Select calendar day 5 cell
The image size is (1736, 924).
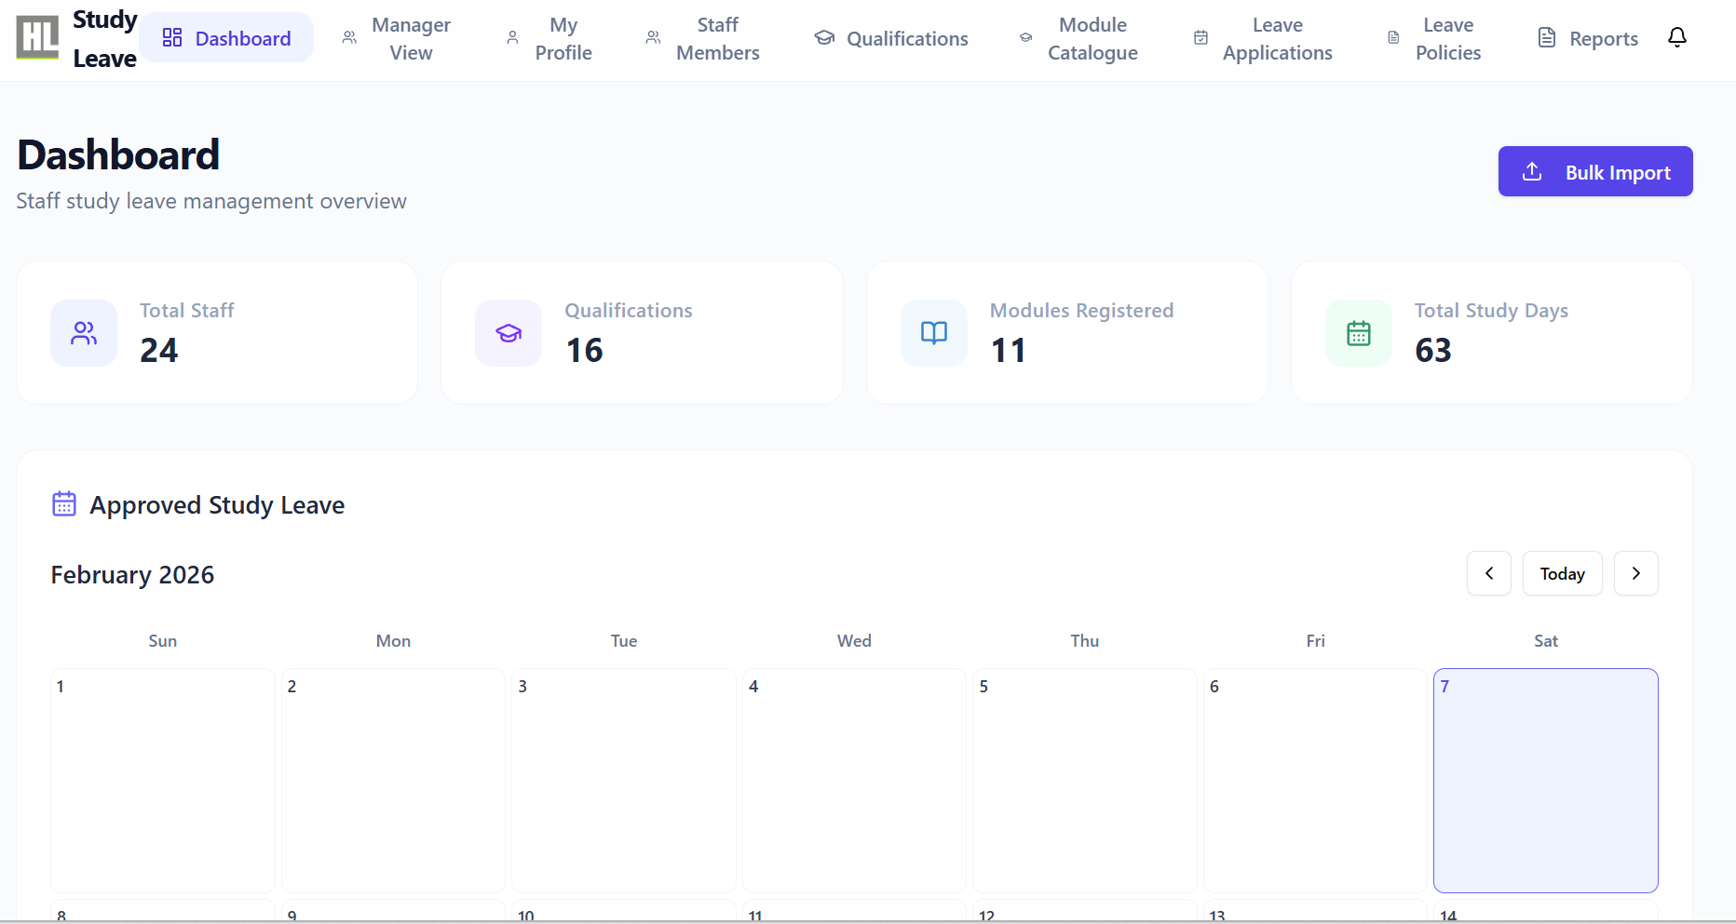point(1085,781)
